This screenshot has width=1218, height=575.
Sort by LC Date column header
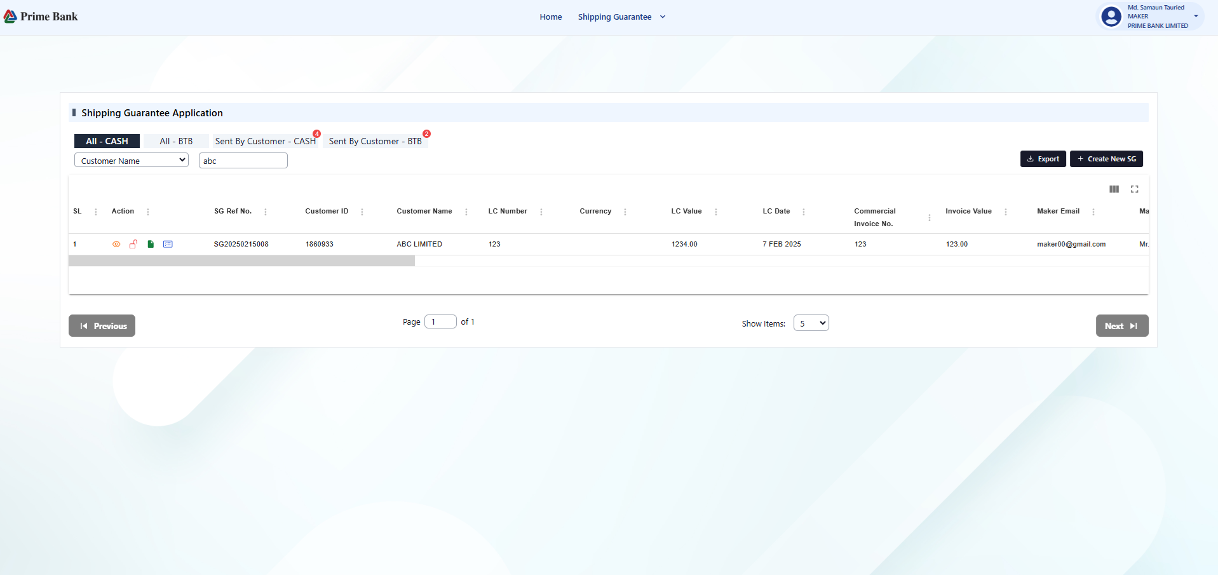coord(776,211)
